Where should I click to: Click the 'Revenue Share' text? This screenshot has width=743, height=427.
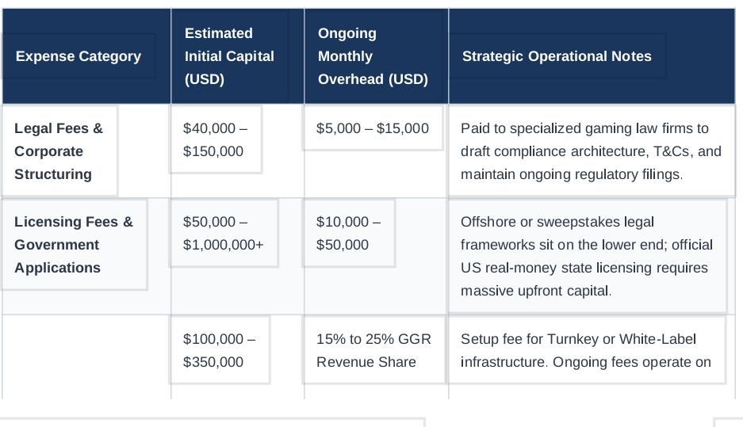[x=366, y=362]
